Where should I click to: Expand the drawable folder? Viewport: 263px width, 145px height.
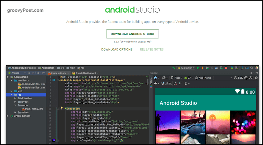point(15,98)
